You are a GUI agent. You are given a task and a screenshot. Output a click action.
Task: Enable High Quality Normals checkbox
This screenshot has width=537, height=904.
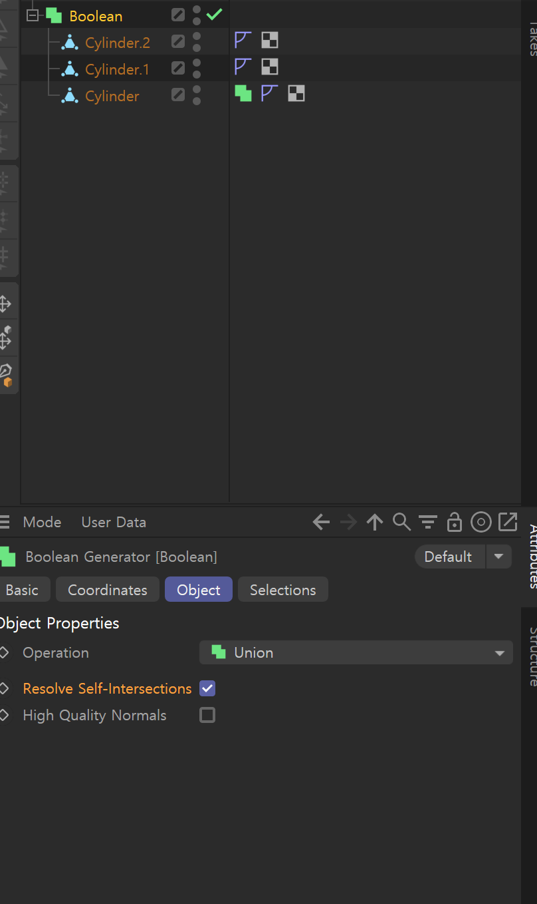click(x=207, y=715)
